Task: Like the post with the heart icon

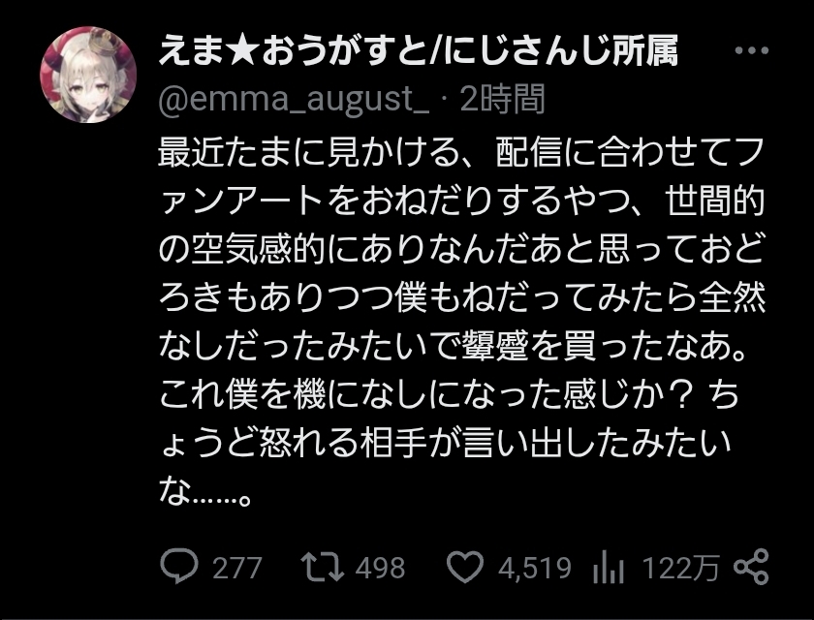Action: 468,567
